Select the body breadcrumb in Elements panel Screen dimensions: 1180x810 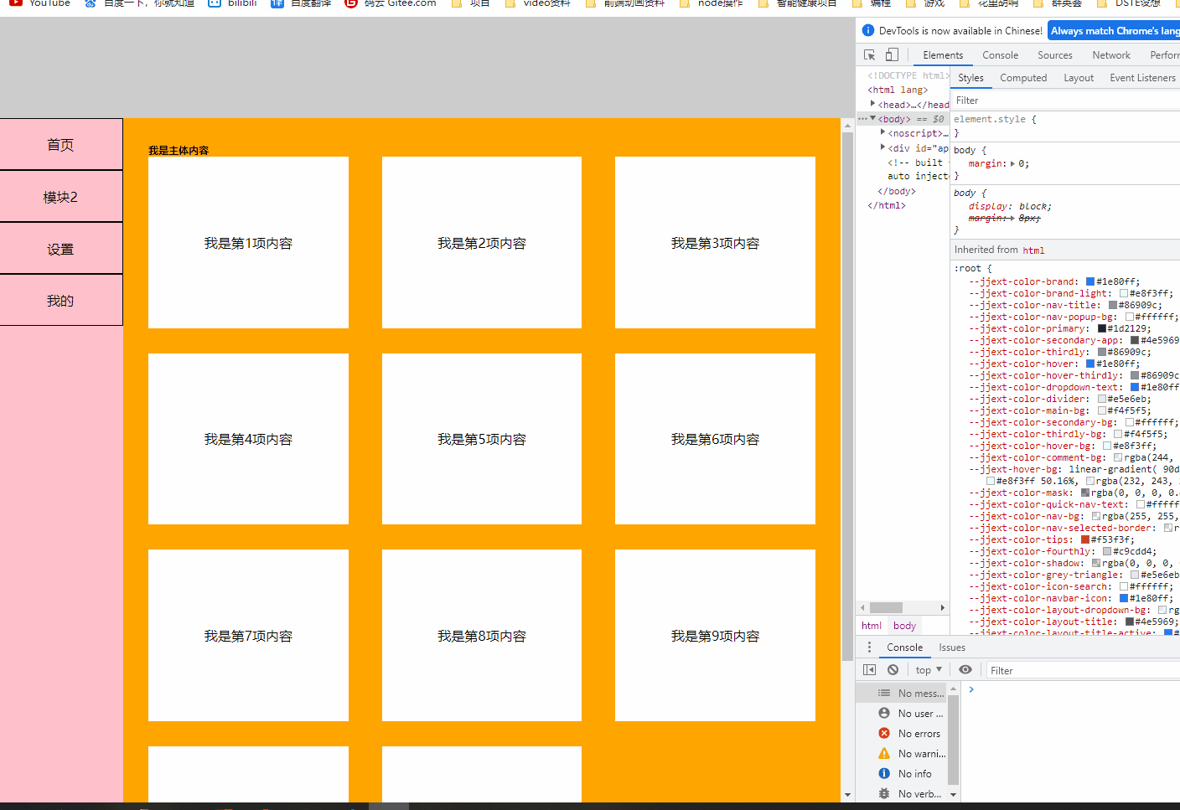[904, 626]
